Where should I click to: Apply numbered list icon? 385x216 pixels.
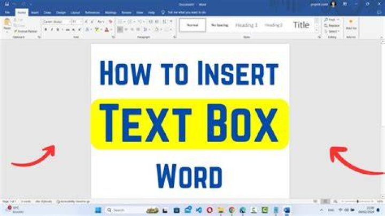pos(130,22)
